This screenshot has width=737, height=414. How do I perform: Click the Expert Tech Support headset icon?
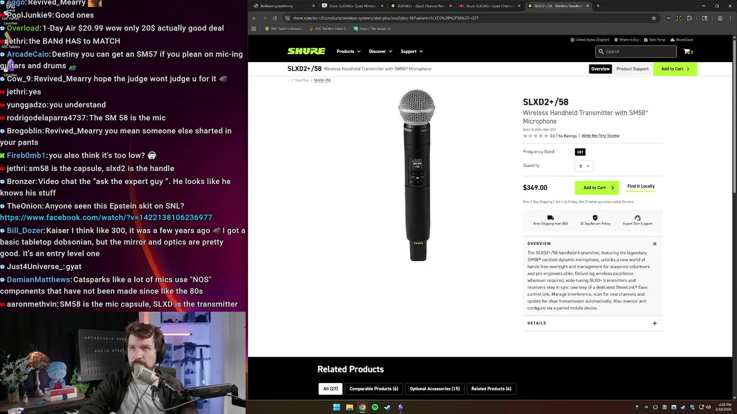pos(637,218)
